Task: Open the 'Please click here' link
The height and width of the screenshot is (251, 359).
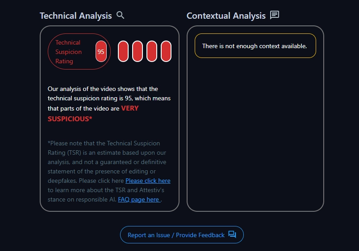Action: coord(148,181)
